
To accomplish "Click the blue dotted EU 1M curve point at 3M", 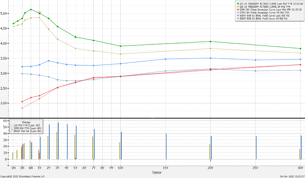I will click(22, 73).
